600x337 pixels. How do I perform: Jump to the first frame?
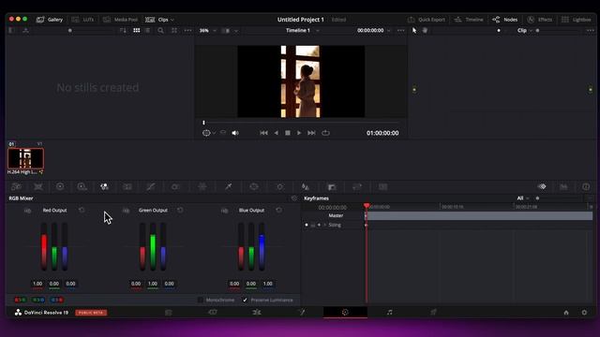tap(263, 133)
